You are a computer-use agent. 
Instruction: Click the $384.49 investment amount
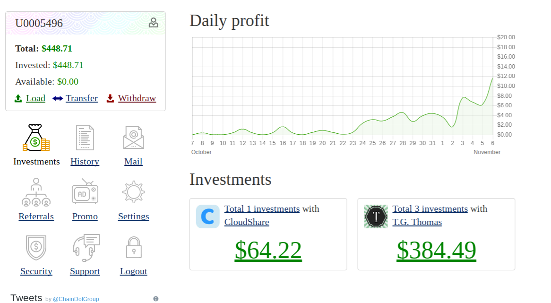[x=436, y=250]
